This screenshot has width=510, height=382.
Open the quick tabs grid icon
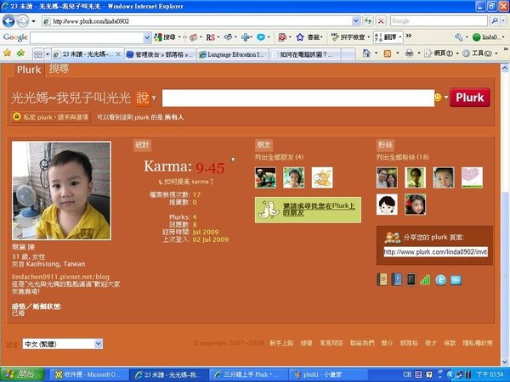click(x=38, y=54)
